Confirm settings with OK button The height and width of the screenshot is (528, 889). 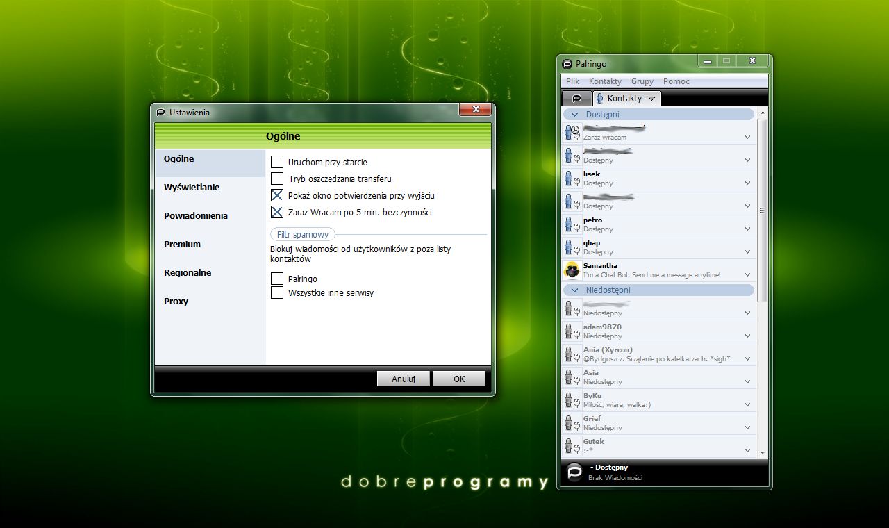click(458, 379)
